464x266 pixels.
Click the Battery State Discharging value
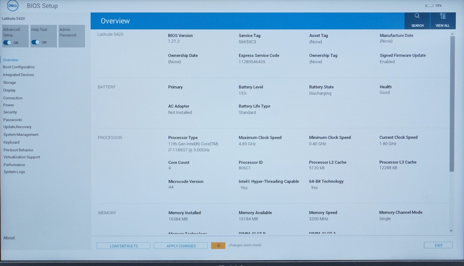(320, 93)
